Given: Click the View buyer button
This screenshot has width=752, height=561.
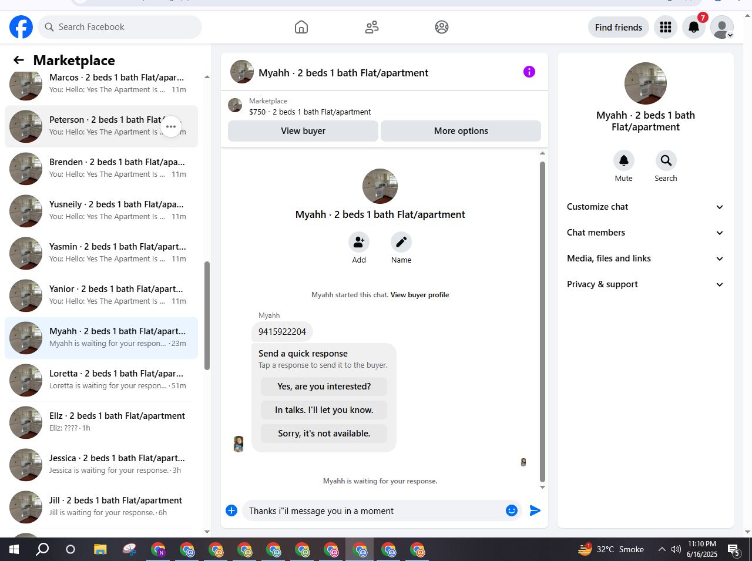Looking at the screenshot, I should coord(303,131).
